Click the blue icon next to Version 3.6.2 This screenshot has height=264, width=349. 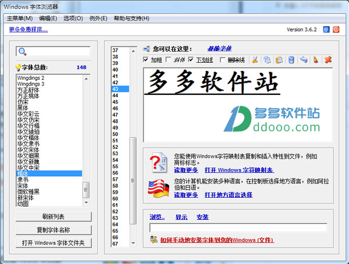click(x=326, y=30)
